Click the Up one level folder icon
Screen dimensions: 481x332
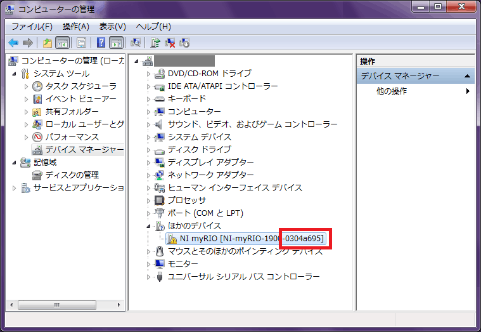(47, 43)
